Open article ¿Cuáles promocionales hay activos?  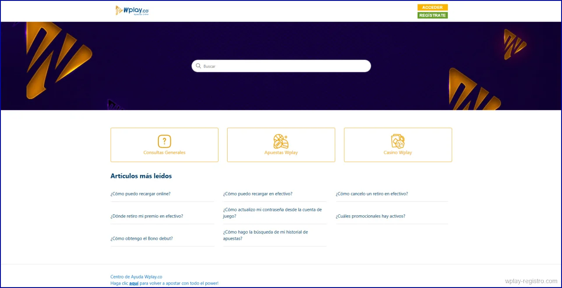(x=370, y=216)
